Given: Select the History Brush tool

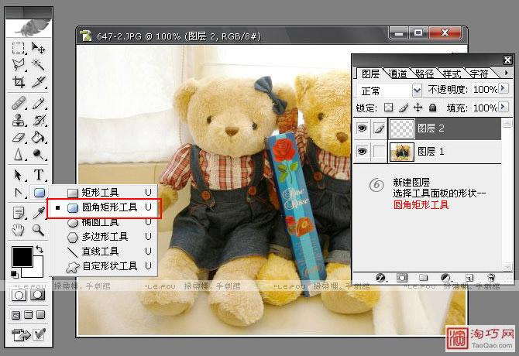Looking at the screenshot, I should 39,120.
